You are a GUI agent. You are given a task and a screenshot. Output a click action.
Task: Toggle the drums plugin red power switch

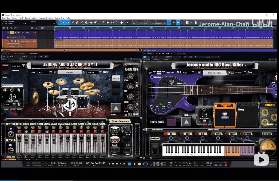pyautogui.click(x=5, y=70)
